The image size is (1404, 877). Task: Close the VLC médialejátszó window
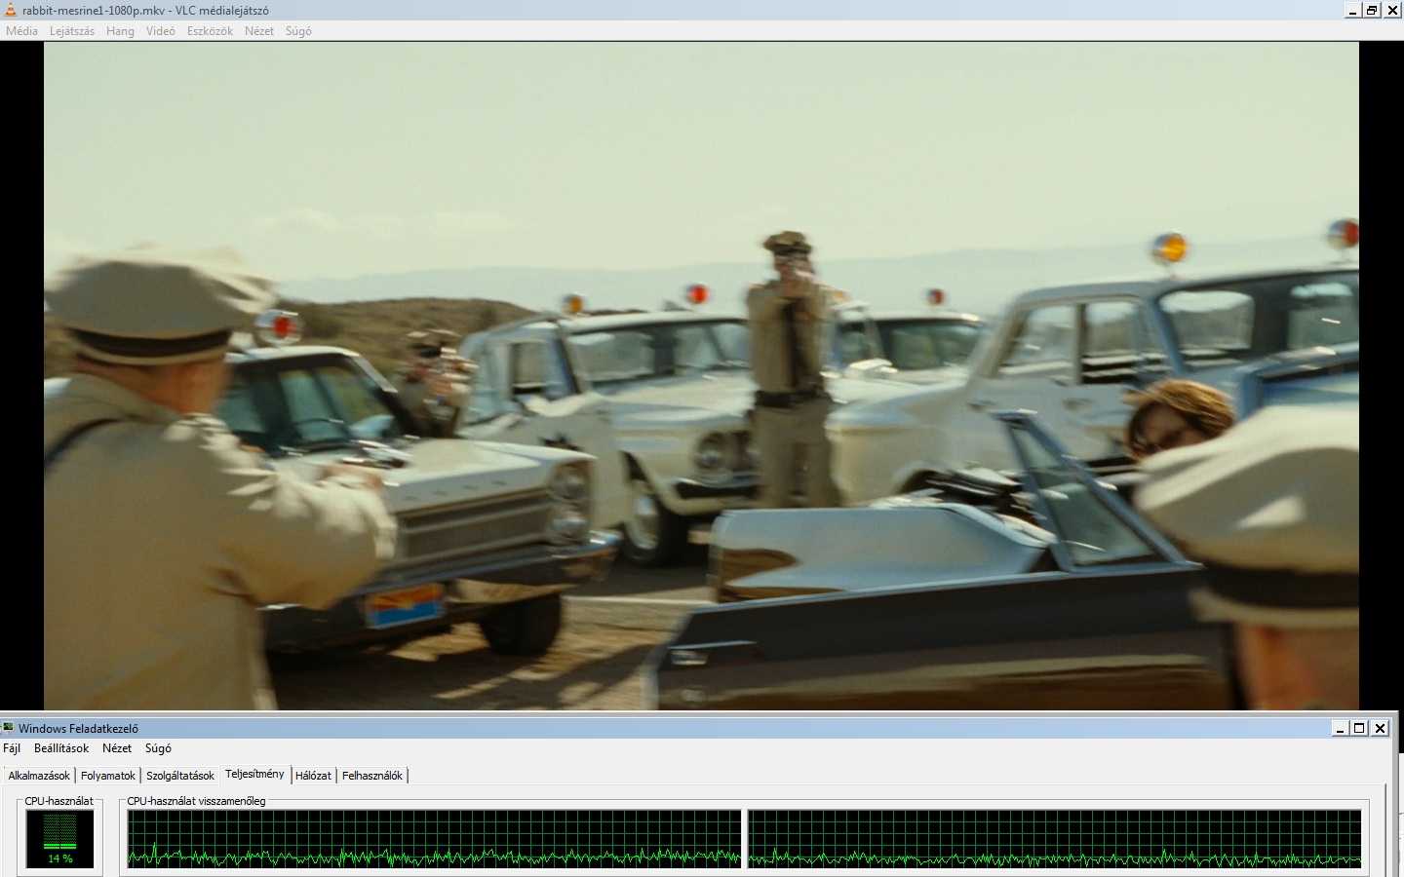[x=1392, y=10]
